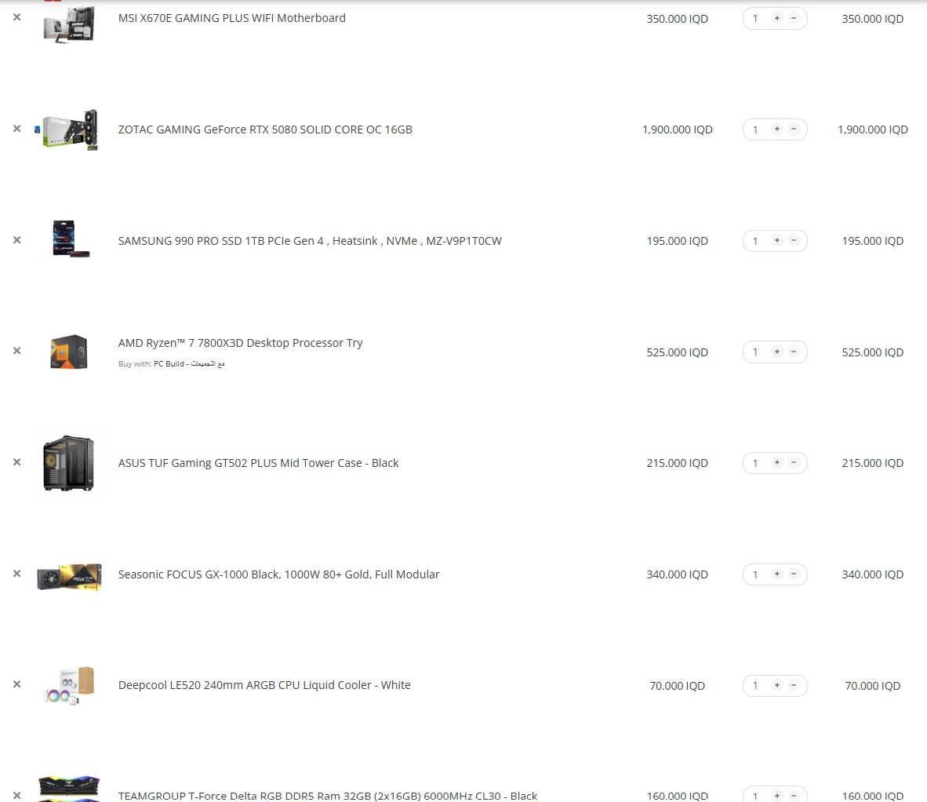The image size is (927, 802).
Task: Open Seasonic FOCUS GX-1000 product link
Action: pos(278,574)
